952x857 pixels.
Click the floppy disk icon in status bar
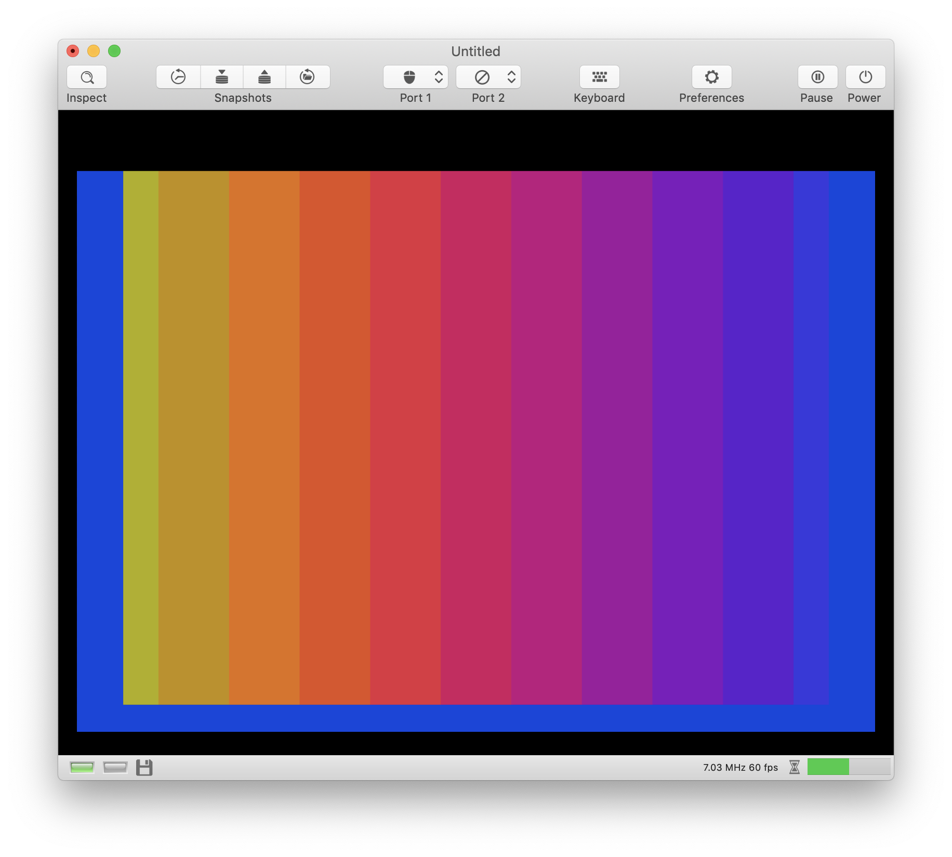(144, 767)
